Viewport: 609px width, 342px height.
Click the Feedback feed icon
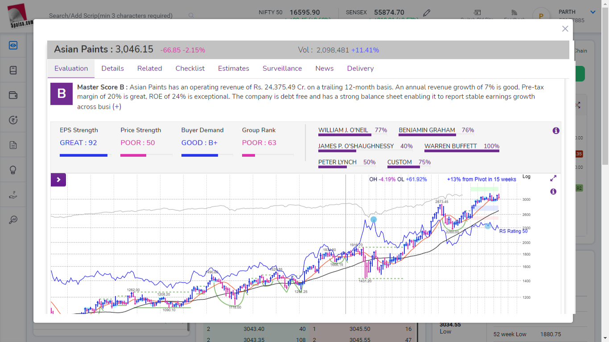[514, 12]
